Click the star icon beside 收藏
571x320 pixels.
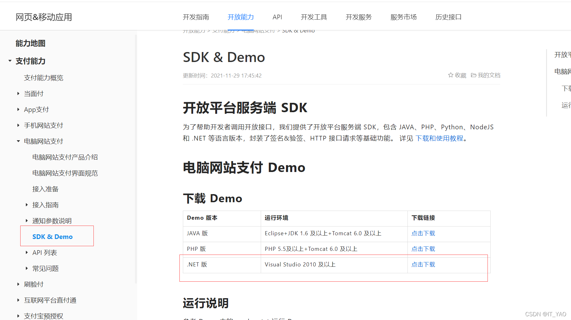tap(450, 75)
